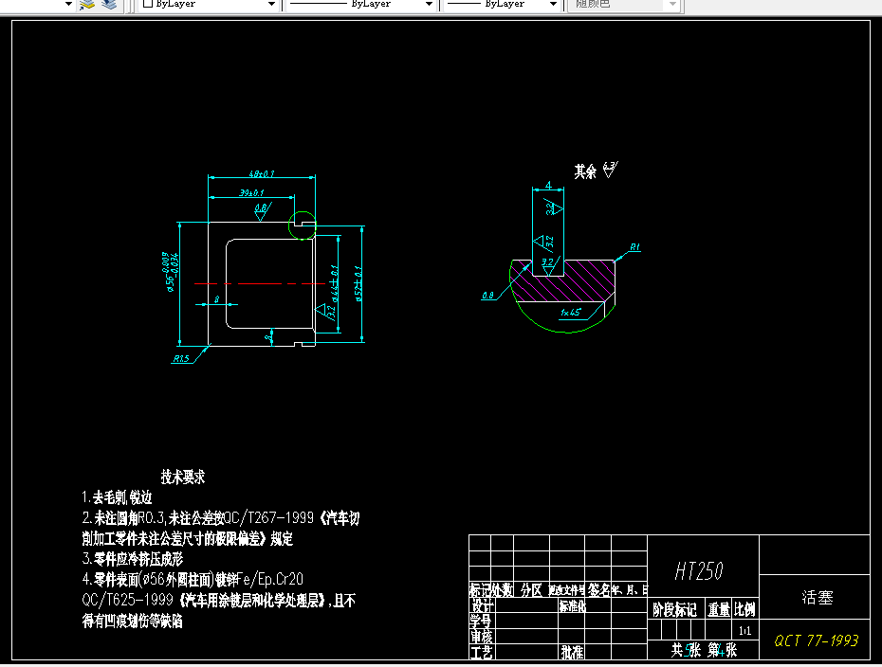Click the 技术要求 heading text
Image resolution: width=882 pixels, height=667 pixels.
coord(183,478)
